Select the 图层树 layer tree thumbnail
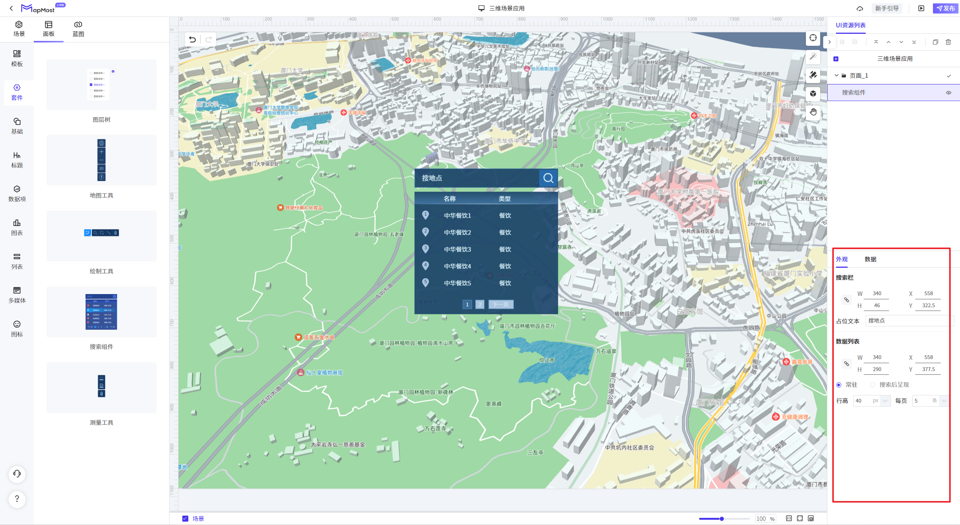960x525 pixels. [x=101, y=84]
